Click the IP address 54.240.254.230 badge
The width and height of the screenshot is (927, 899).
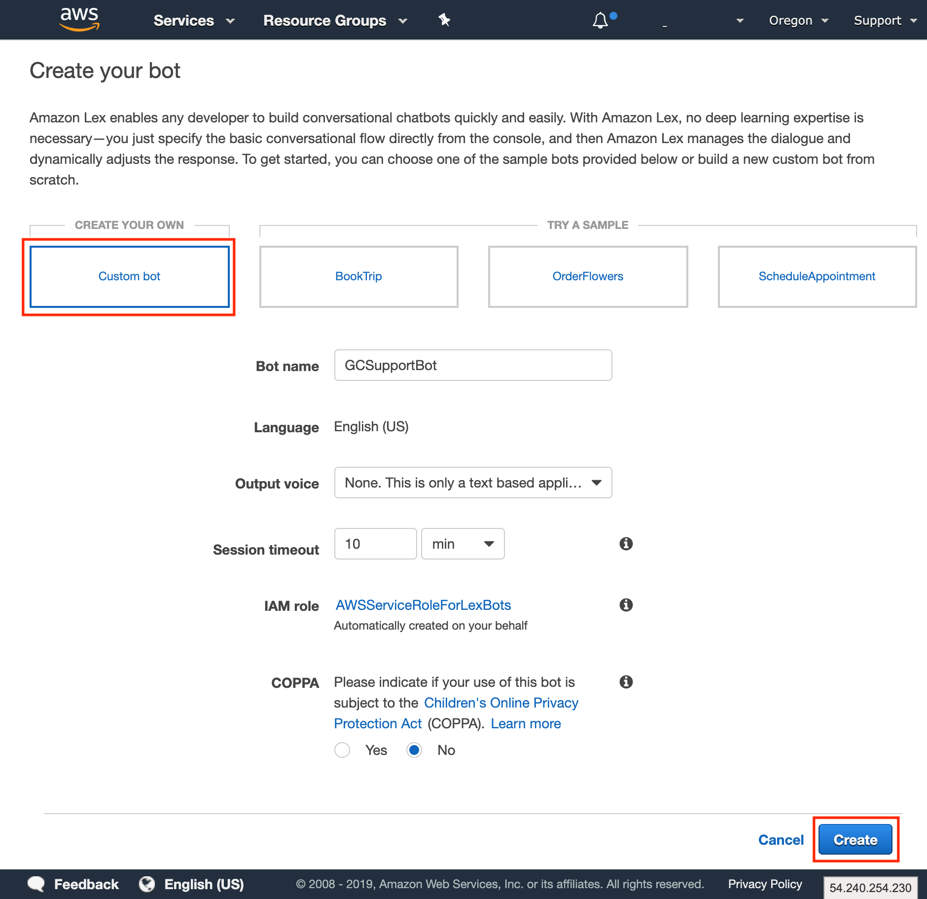(870, 888)
